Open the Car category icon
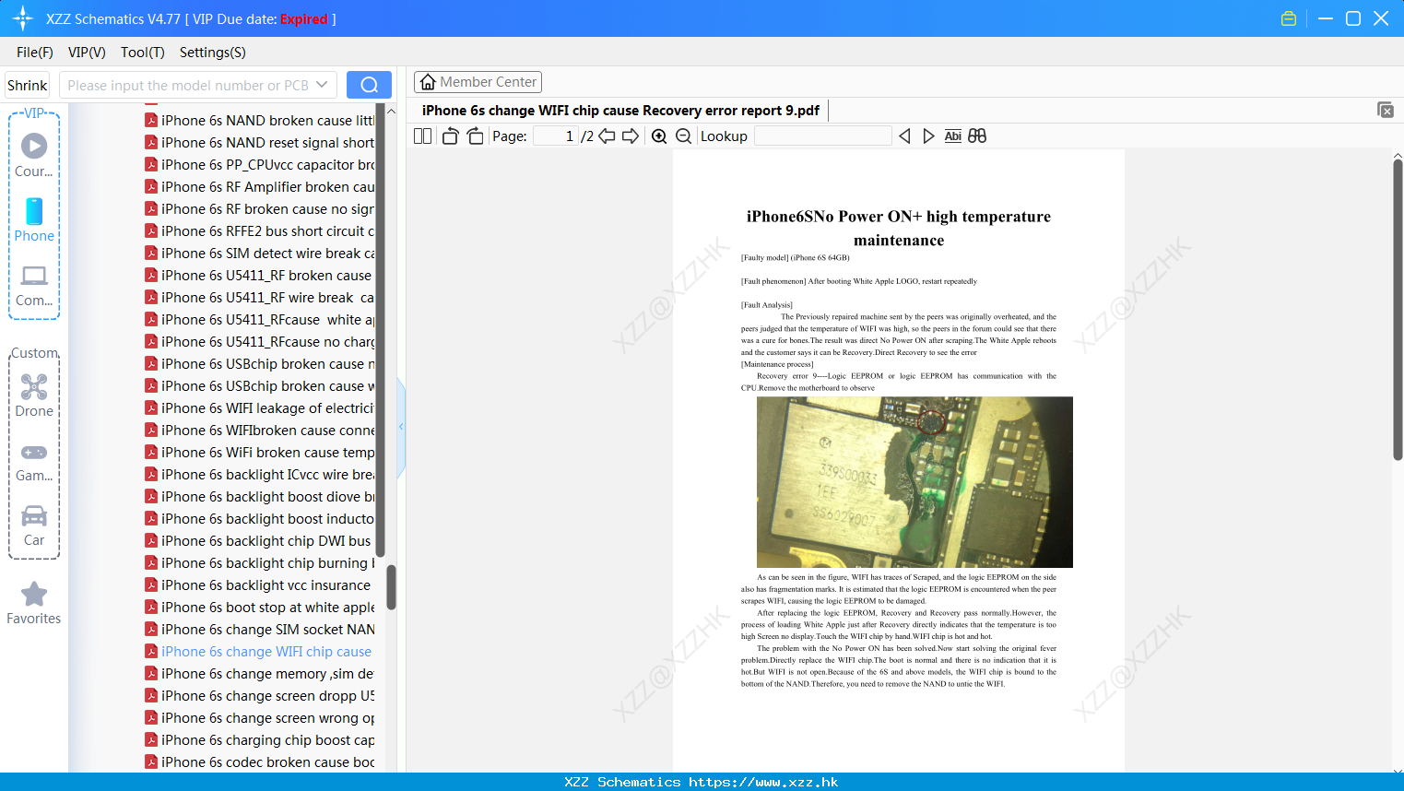Image resolution: width=1404 pixels, height=791 pixels. coord(34,515)
